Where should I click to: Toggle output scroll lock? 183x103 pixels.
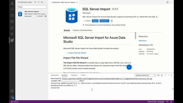coord(162,75)
